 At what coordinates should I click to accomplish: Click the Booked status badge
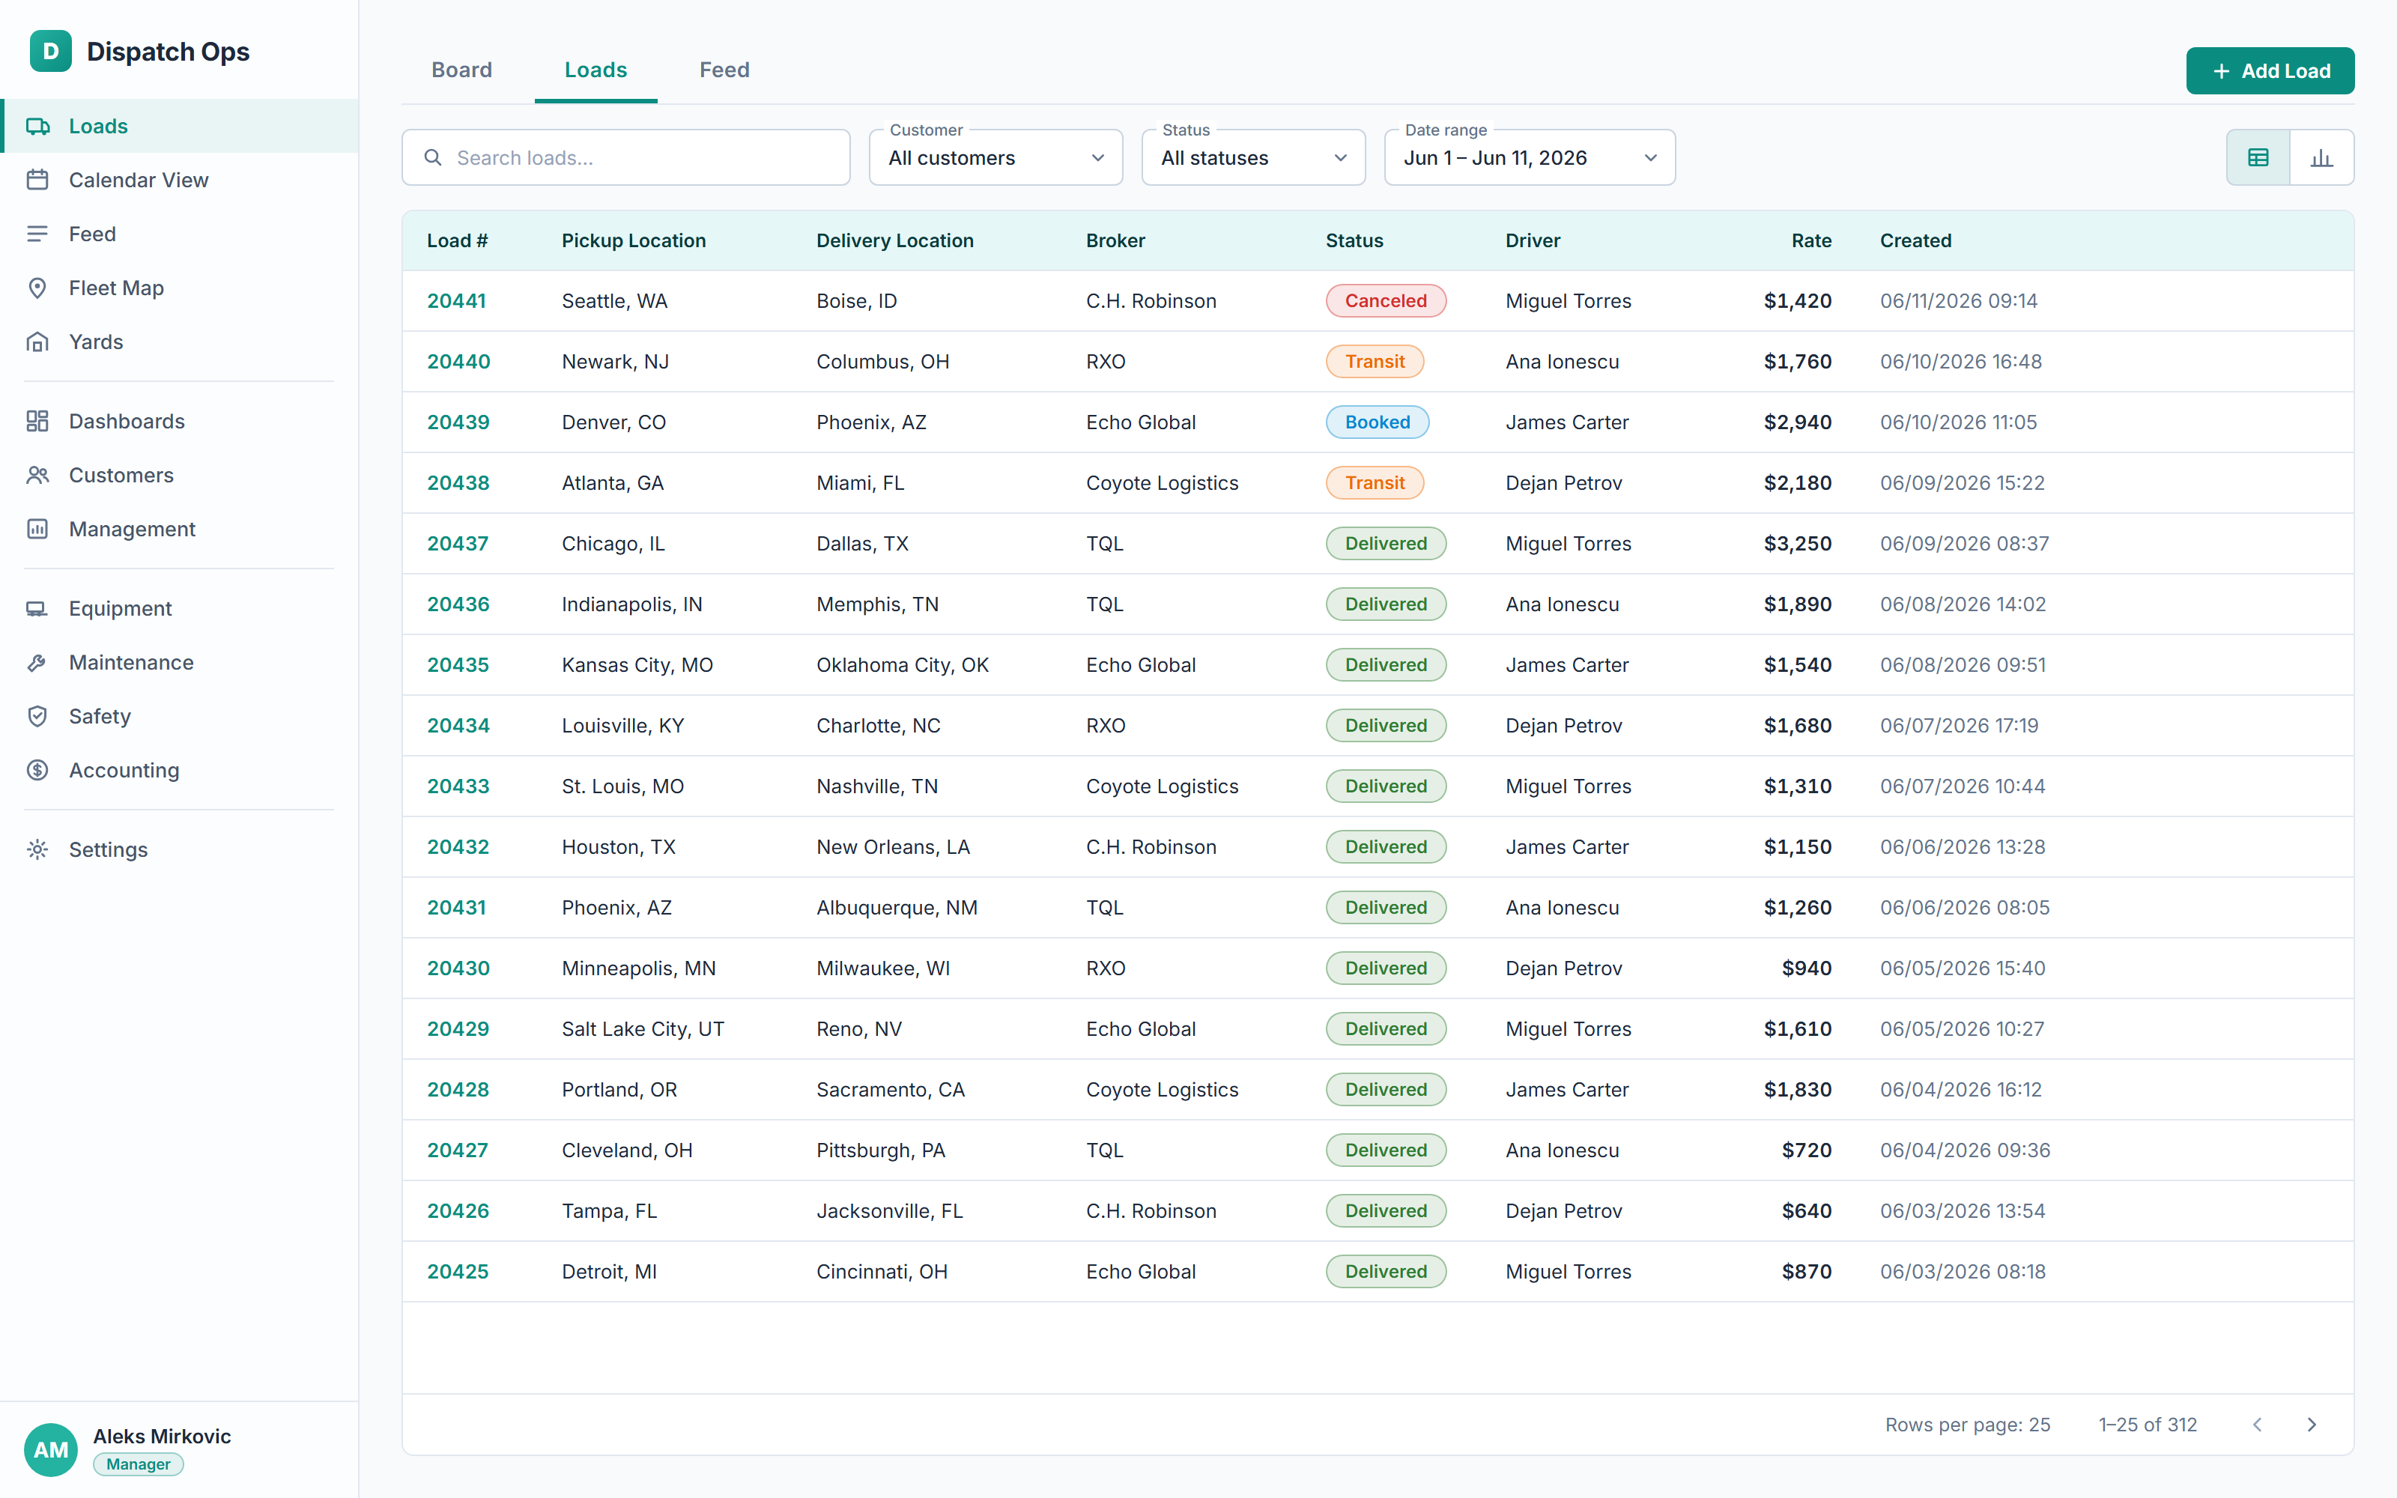[1377, 422]
